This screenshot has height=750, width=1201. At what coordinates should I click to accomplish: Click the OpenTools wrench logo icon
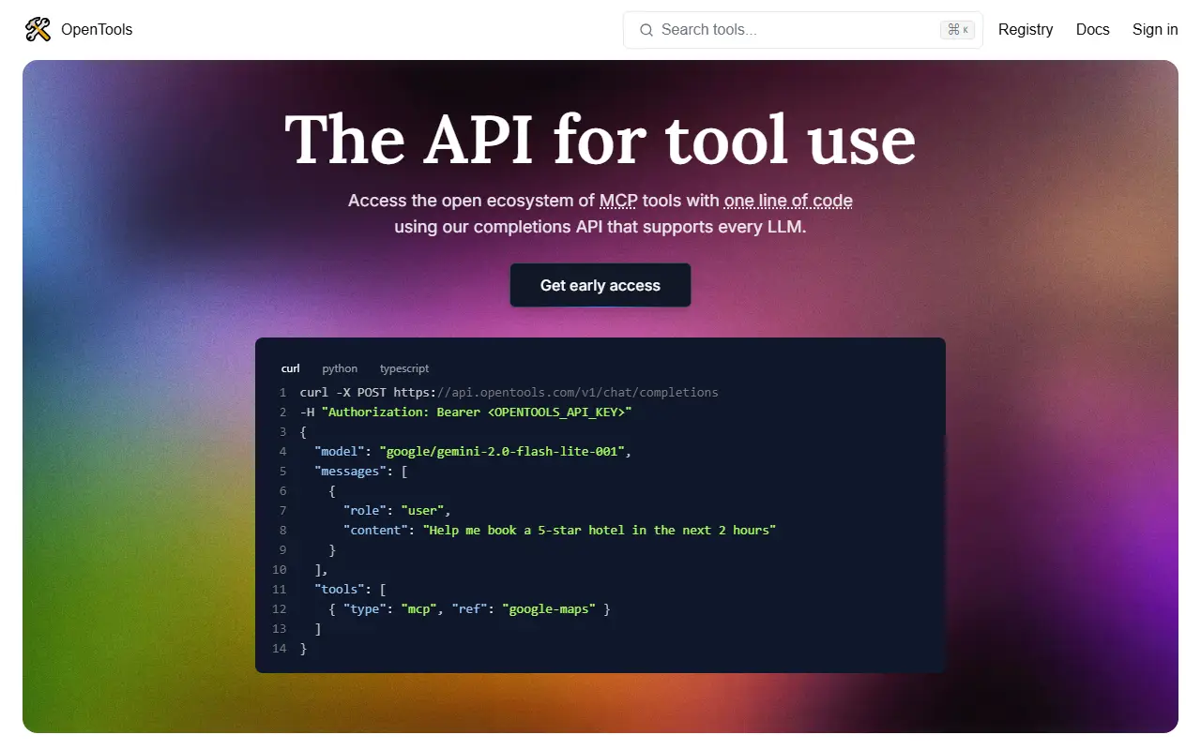pyautogui.click(x=38, y=30)
